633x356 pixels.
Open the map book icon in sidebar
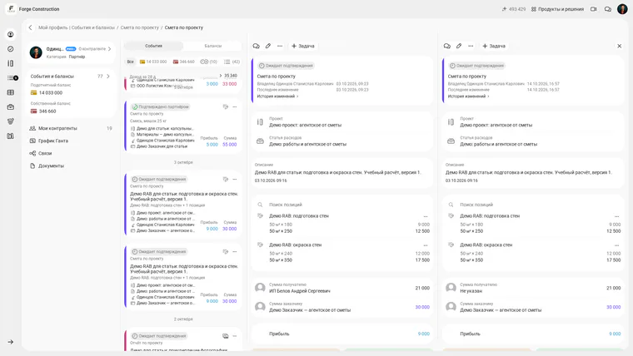coord(11,136)
